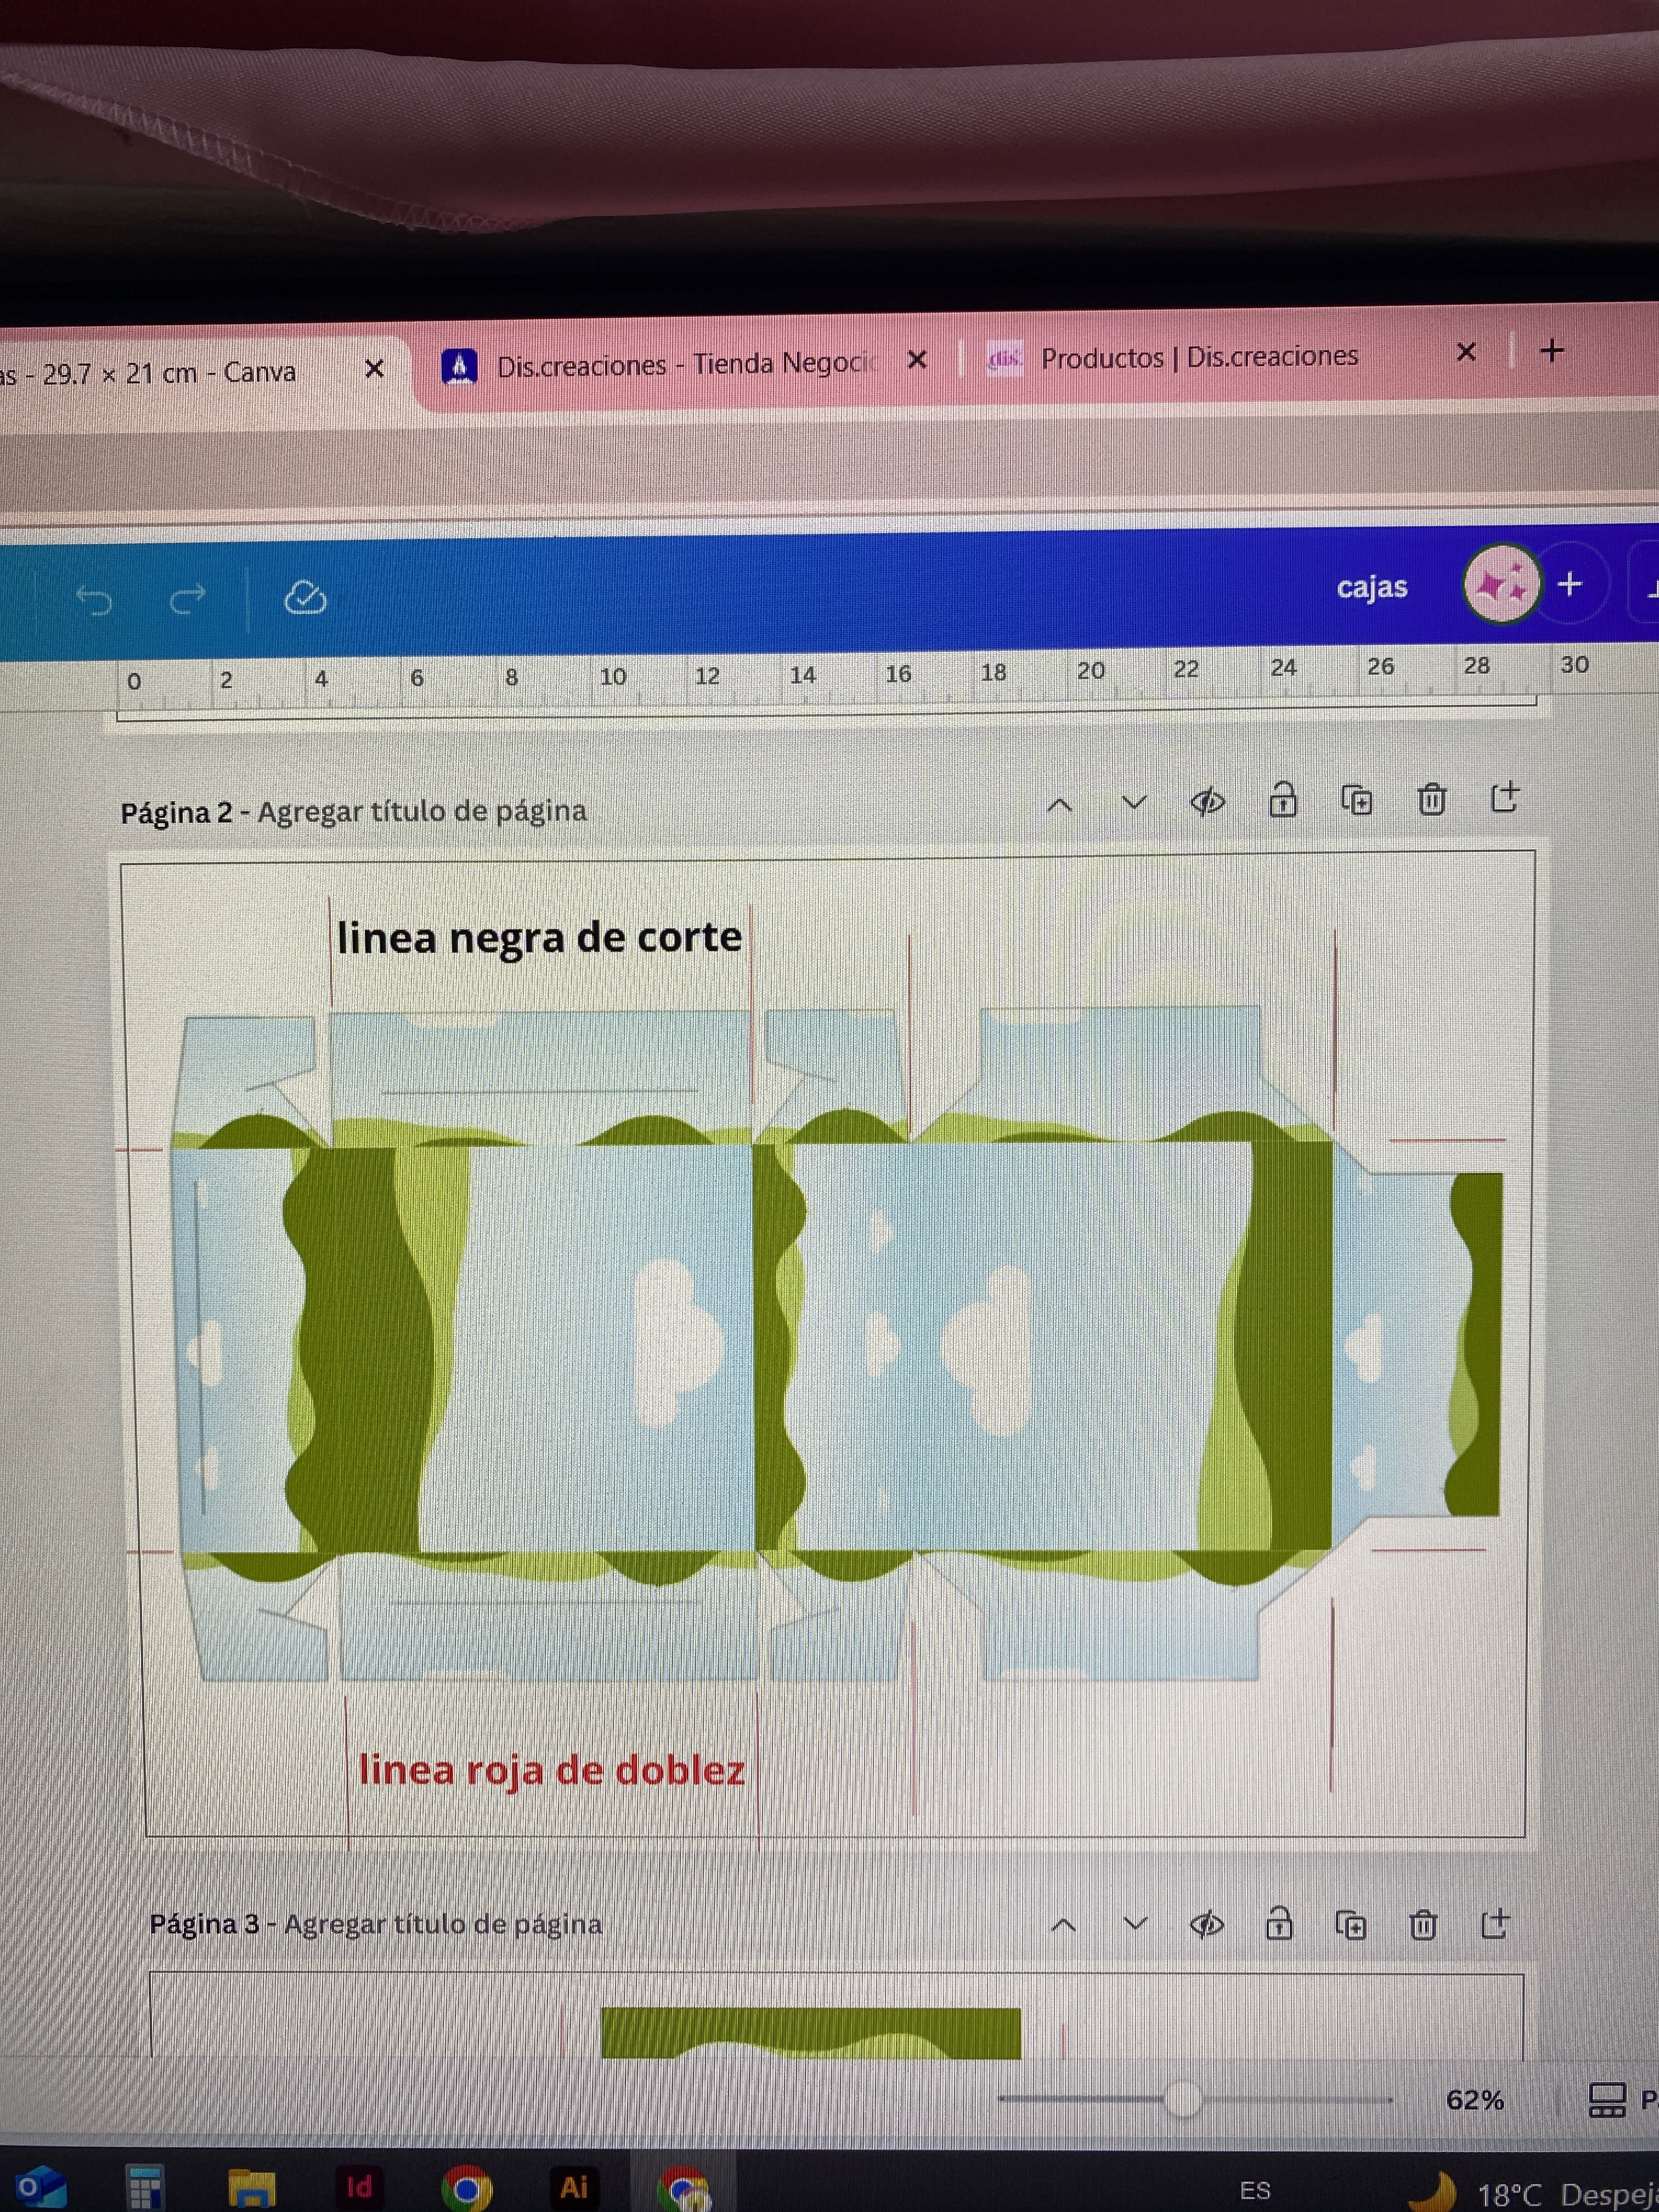Viewport: 1659px width, 2212px height.
Task: Adjust the zoom slider handle
Action: tap(1182, 2099)
